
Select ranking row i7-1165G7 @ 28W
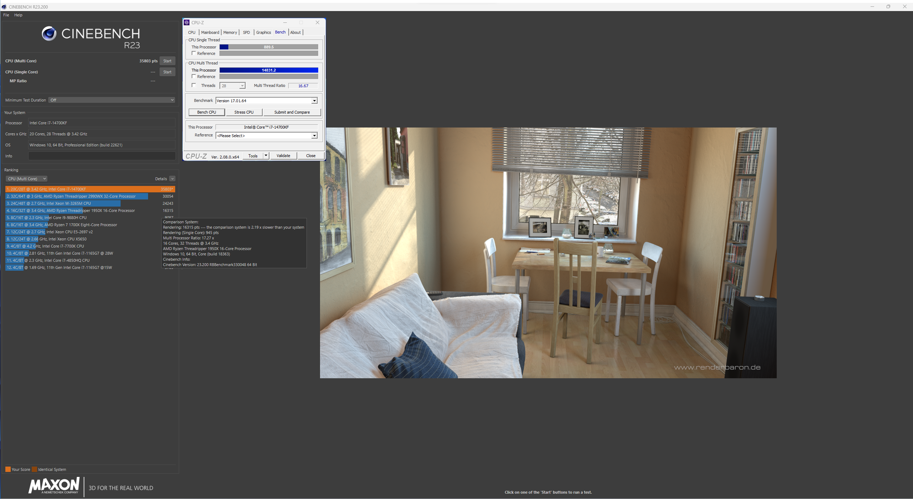tap(90, 253)
